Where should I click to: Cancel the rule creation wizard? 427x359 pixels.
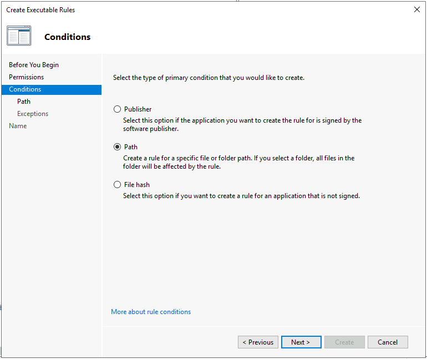point(388,342)
